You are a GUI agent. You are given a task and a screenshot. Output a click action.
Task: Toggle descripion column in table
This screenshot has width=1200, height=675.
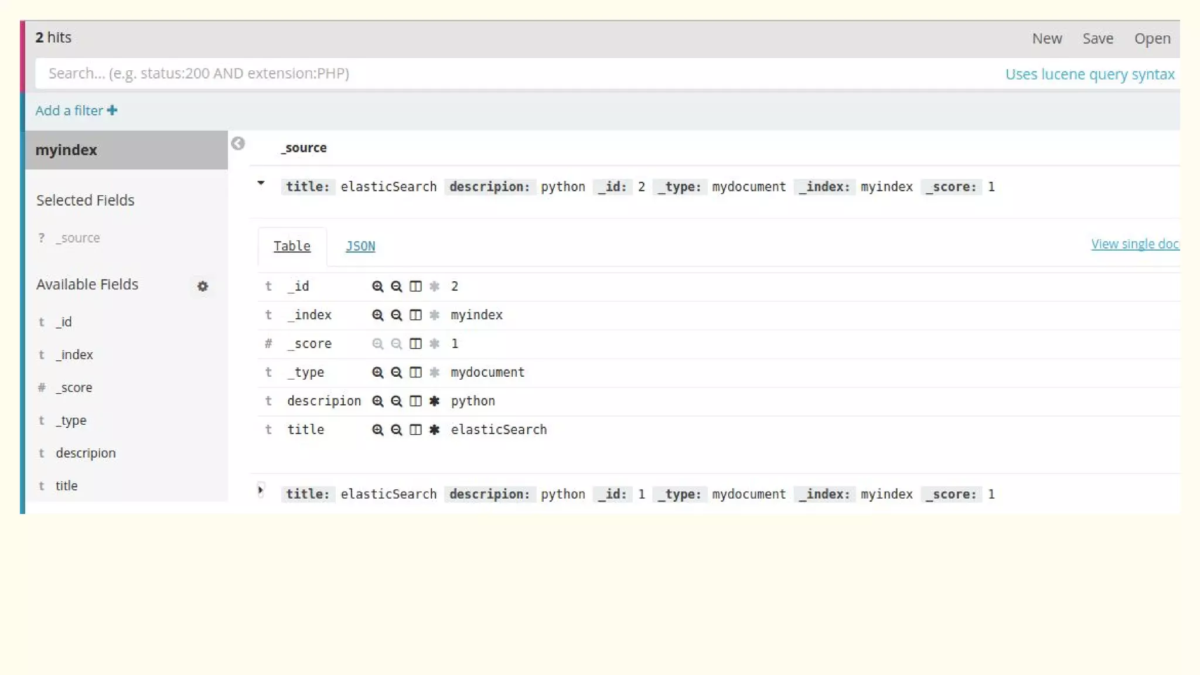click(x=415, y=401)
